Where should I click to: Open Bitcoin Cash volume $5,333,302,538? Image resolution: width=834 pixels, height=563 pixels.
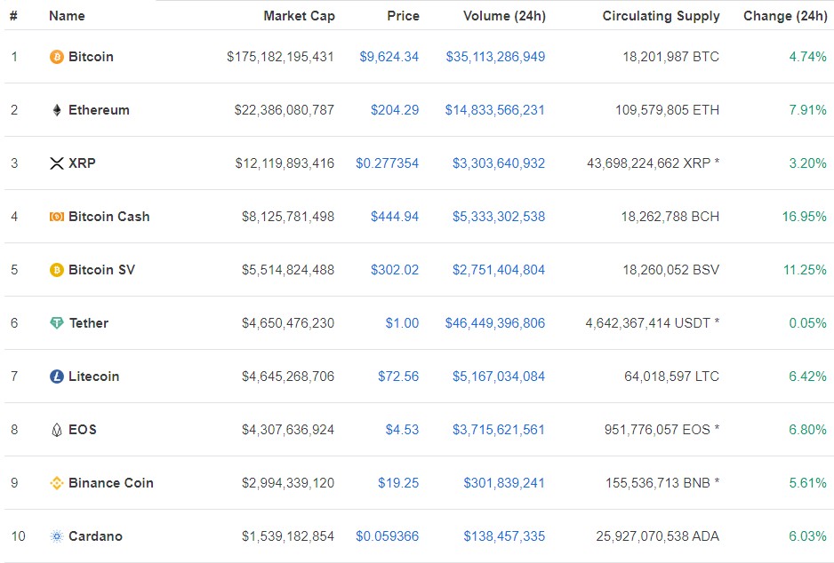(x=499, y=217)
